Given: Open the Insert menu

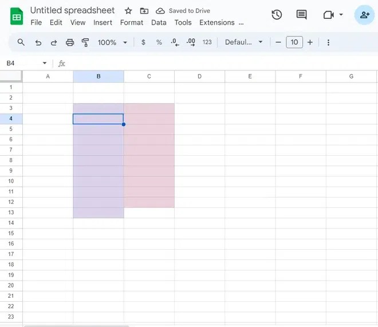Looking at the screenshot, I should coord(103,23).
